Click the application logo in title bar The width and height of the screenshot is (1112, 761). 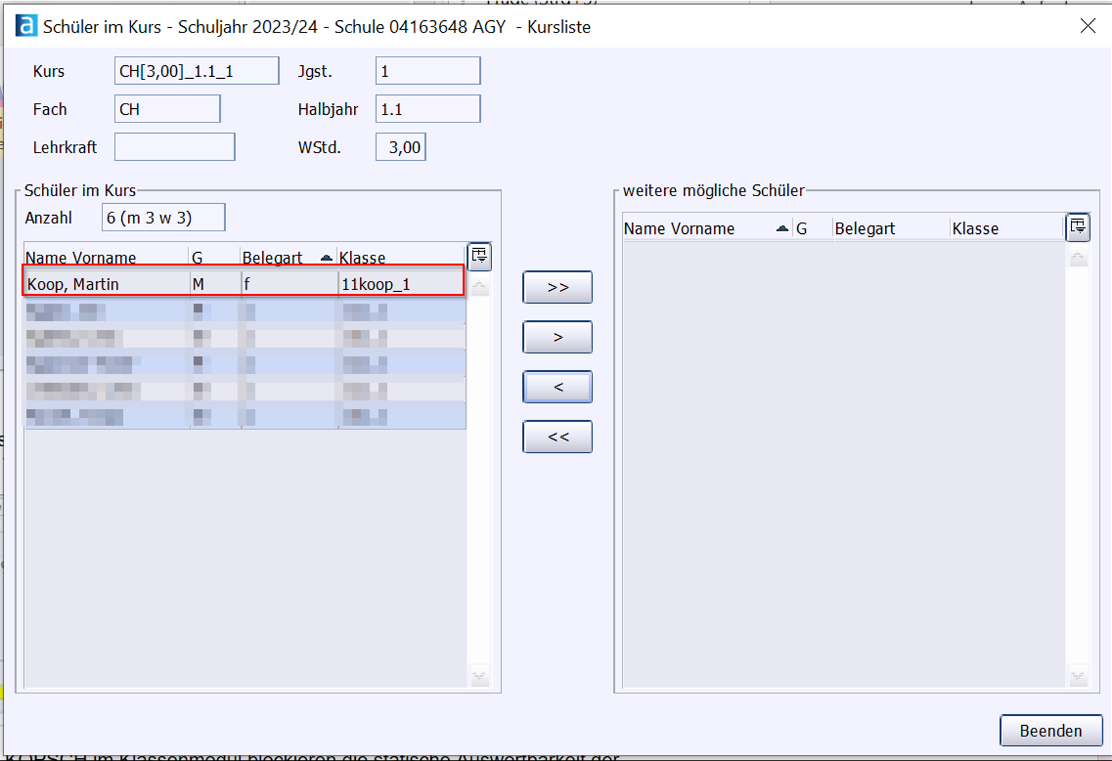(x=26, y=26)
